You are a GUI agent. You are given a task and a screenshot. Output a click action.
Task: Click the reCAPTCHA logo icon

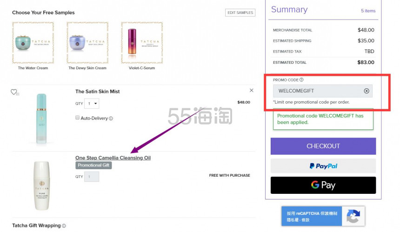point(353,216)
